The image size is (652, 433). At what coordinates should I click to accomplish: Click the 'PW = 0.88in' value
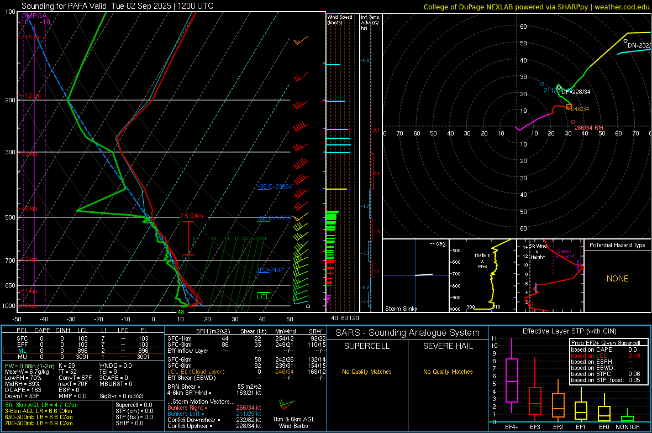[x=29, y=366]
